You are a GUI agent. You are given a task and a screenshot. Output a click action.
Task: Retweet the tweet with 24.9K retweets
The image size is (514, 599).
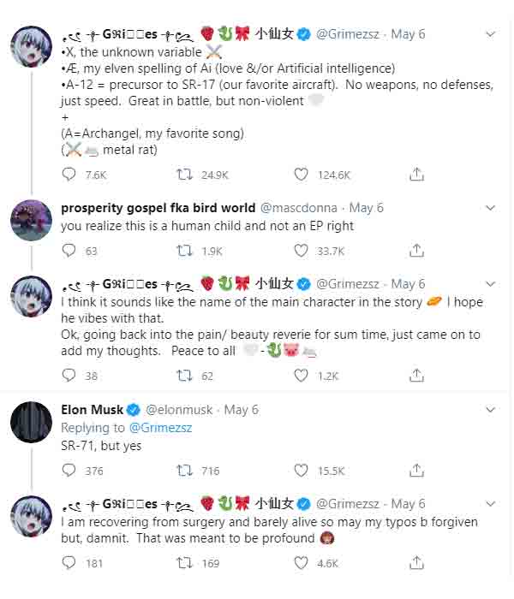tap(184, 175)
